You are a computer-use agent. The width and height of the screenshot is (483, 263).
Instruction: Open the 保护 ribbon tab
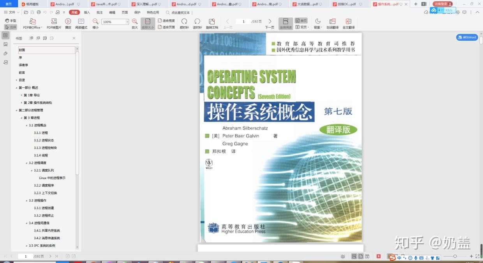tap(137, 12)
